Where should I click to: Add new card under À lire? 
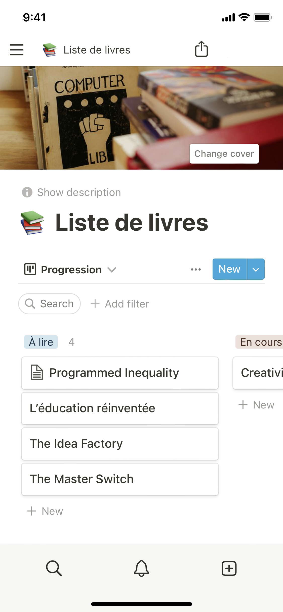(x=45, y=511)
